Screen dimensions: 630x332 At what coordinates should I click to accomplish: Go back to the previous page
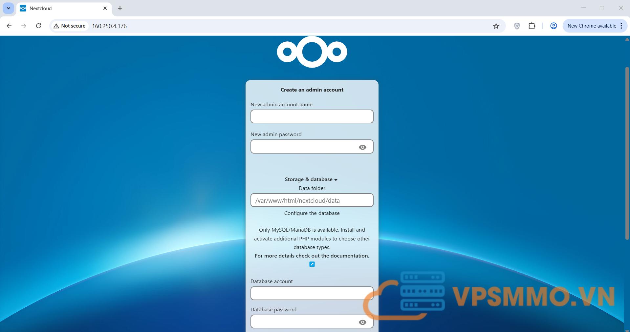click(x=9, y=26)
